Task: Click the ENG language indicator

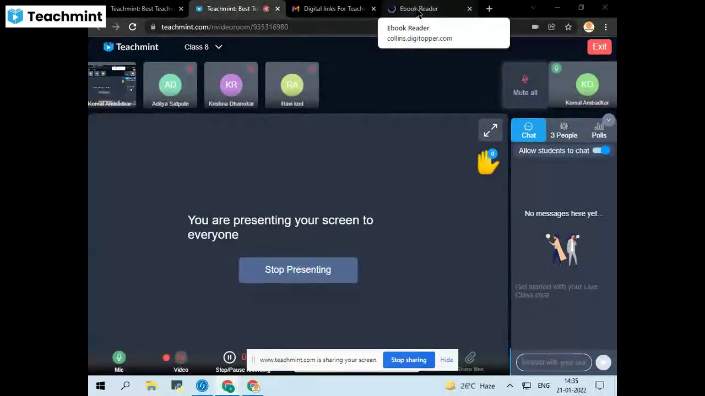Action: pos(544,386)
